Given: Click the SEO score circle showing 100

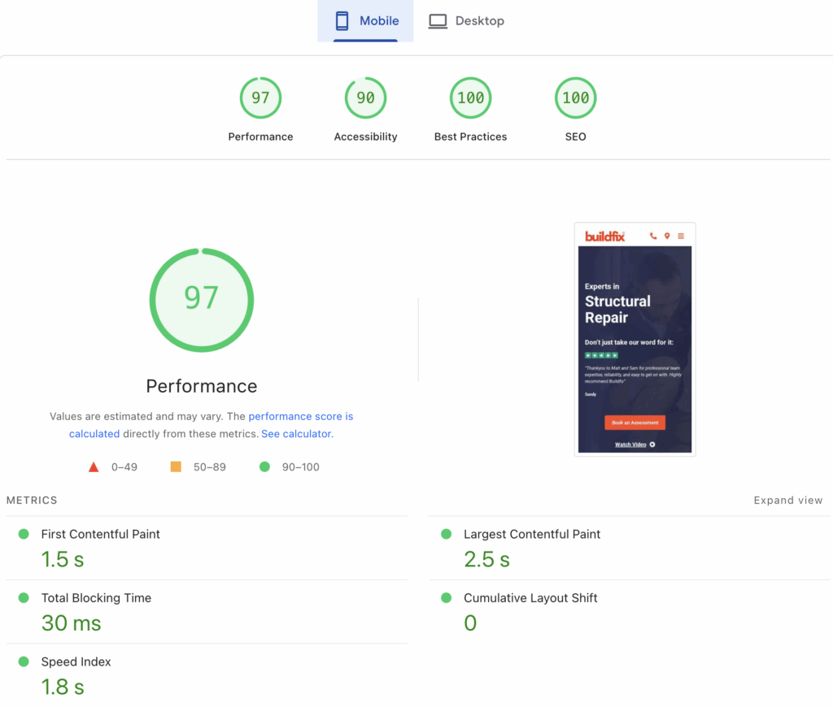Looking at the screenshot, I should [575, 98].
